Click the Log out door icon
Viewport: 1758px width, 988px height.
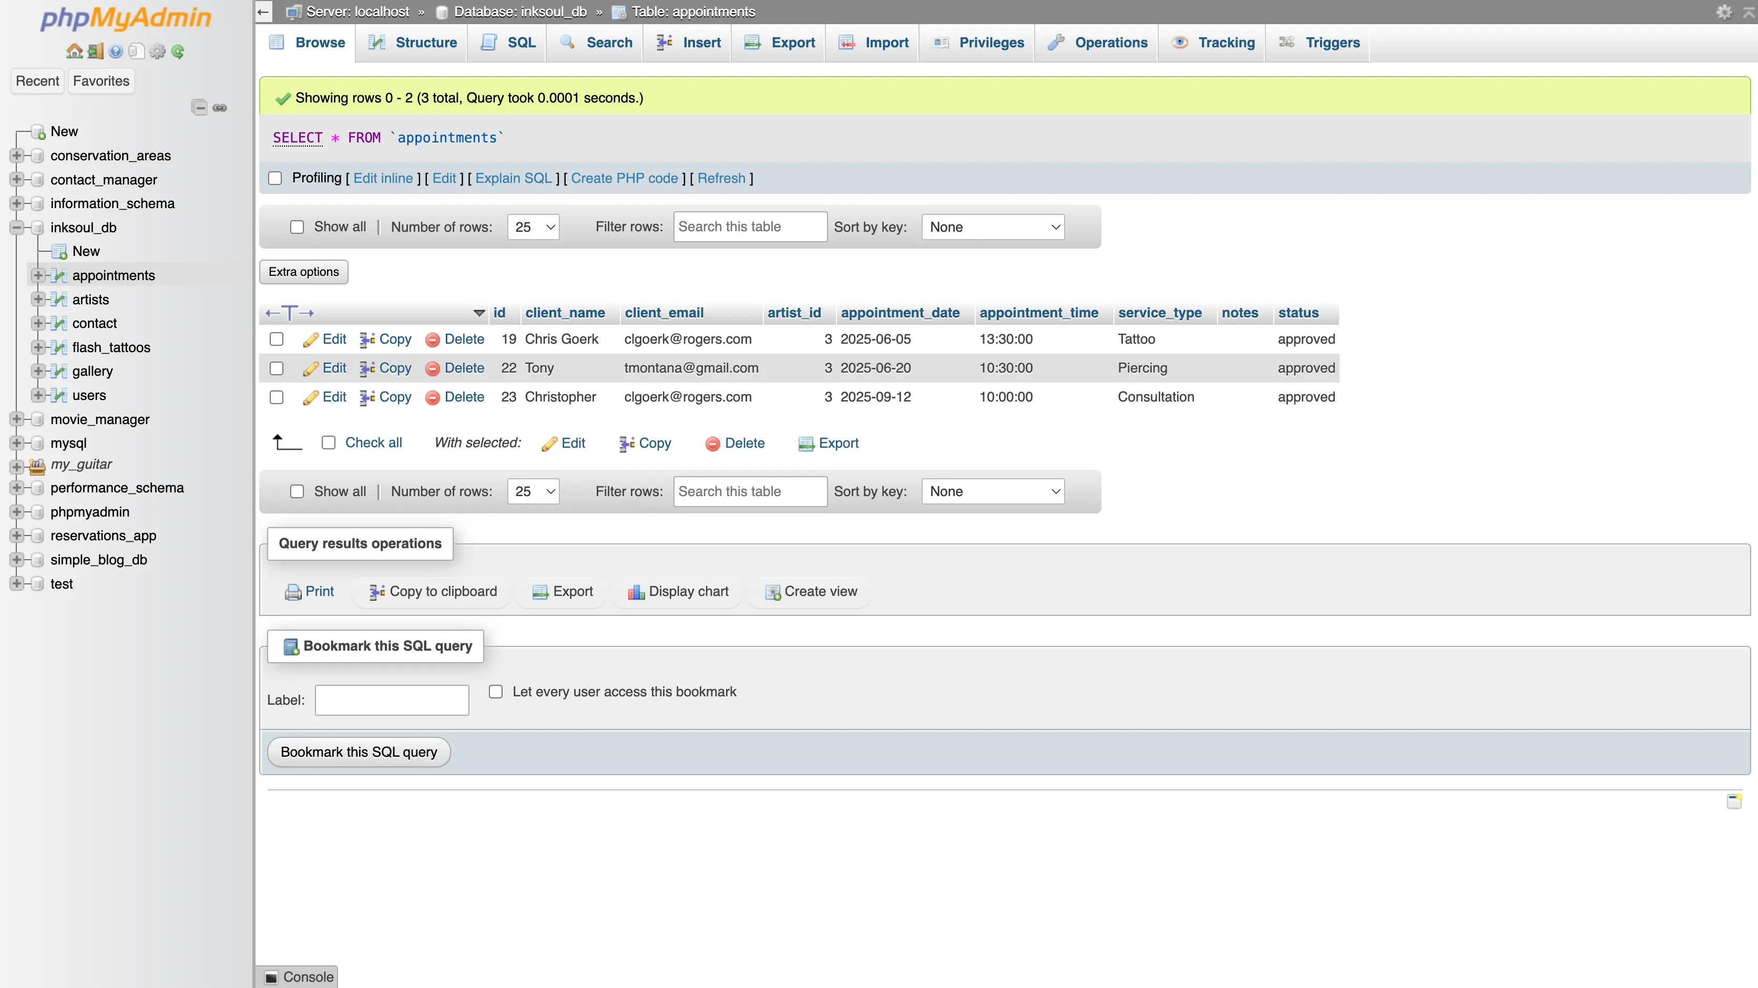(96, 51)
